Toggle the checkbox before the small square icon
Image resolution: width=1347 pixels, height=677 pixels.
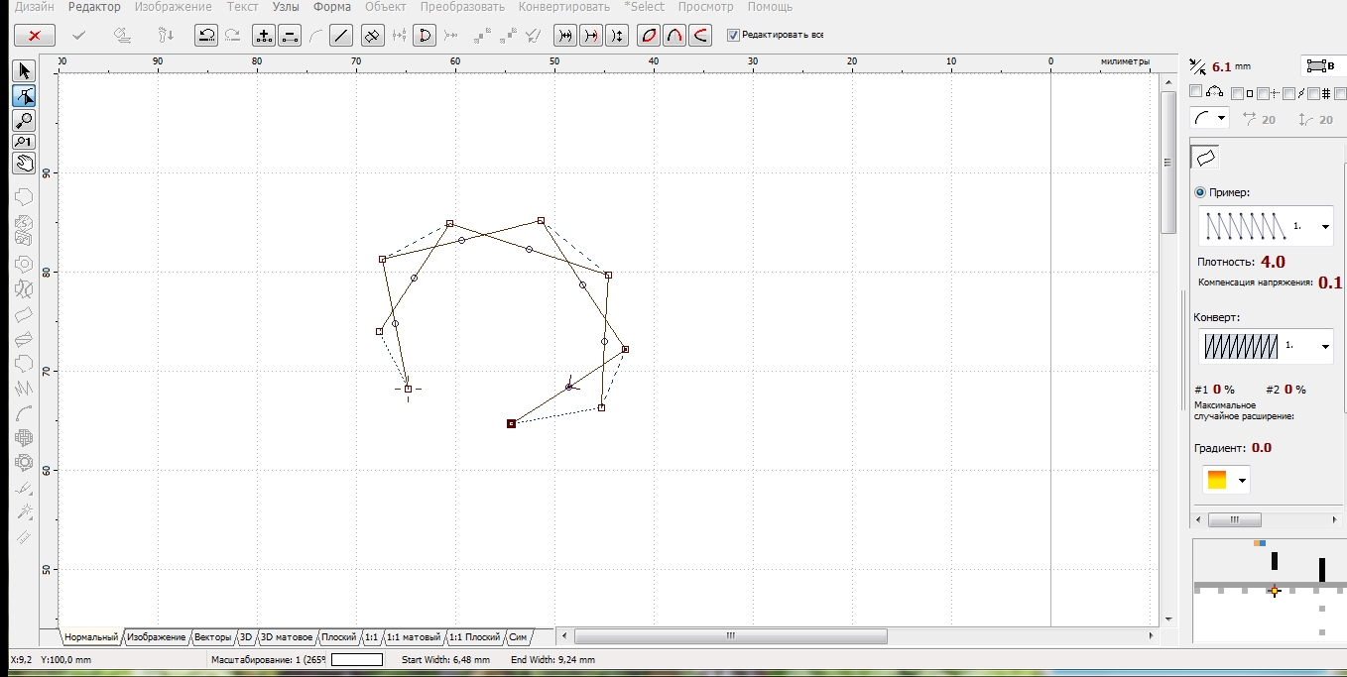click(x=1237, y=93)
